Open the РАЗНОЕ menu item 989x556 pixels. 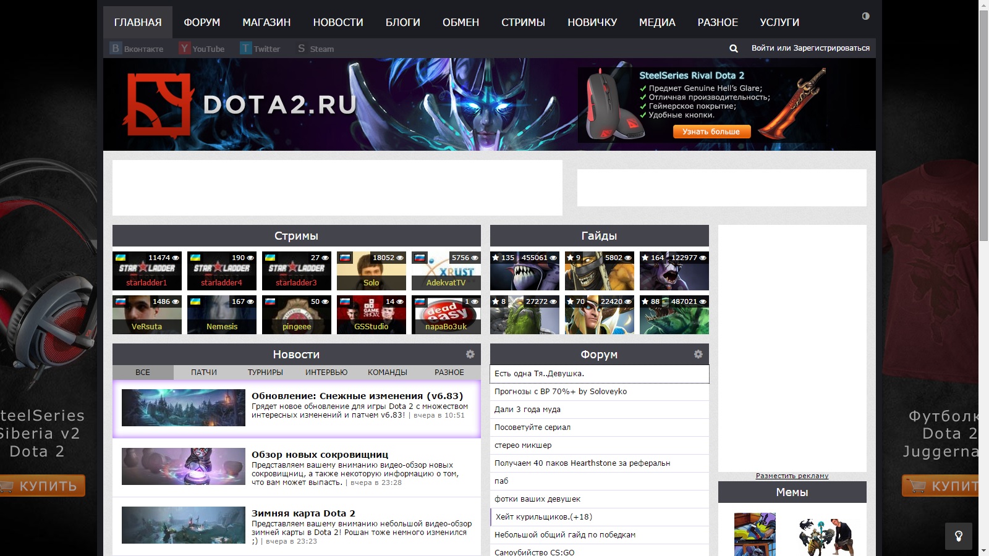(x=718, y=22)
